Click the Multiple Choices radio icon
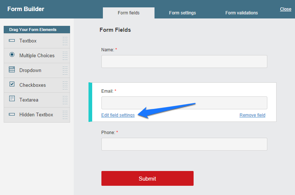 [12, 55]
